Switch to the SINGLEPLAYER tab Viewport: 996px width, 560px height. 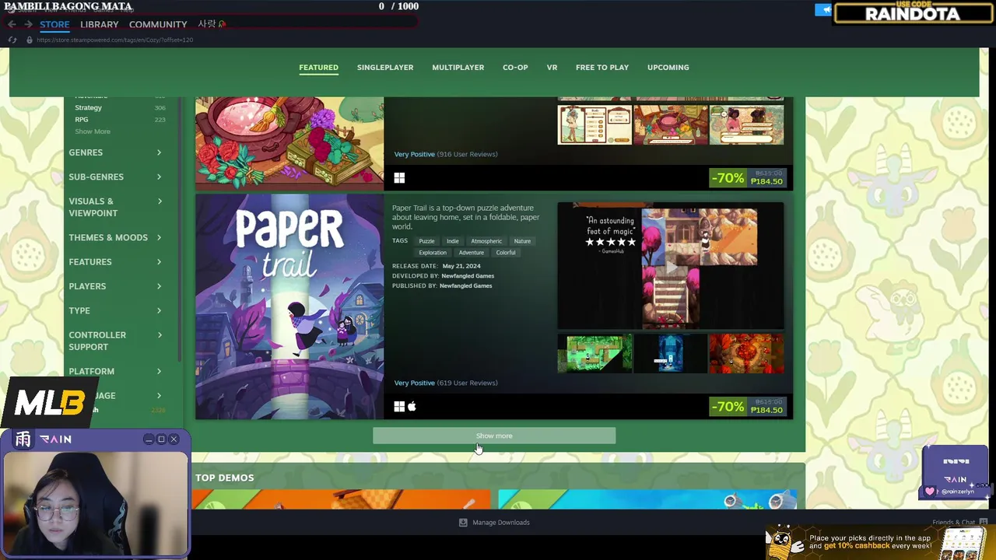point(385,68)
